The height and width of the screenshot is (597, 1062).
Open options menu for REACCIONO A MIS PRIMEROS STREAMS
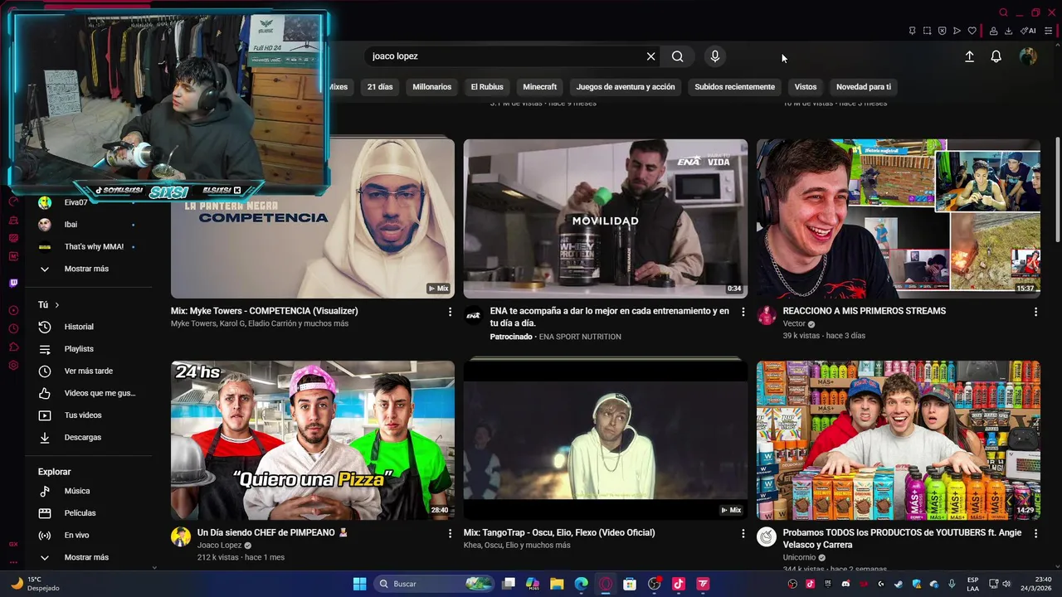coord(1035,312)
